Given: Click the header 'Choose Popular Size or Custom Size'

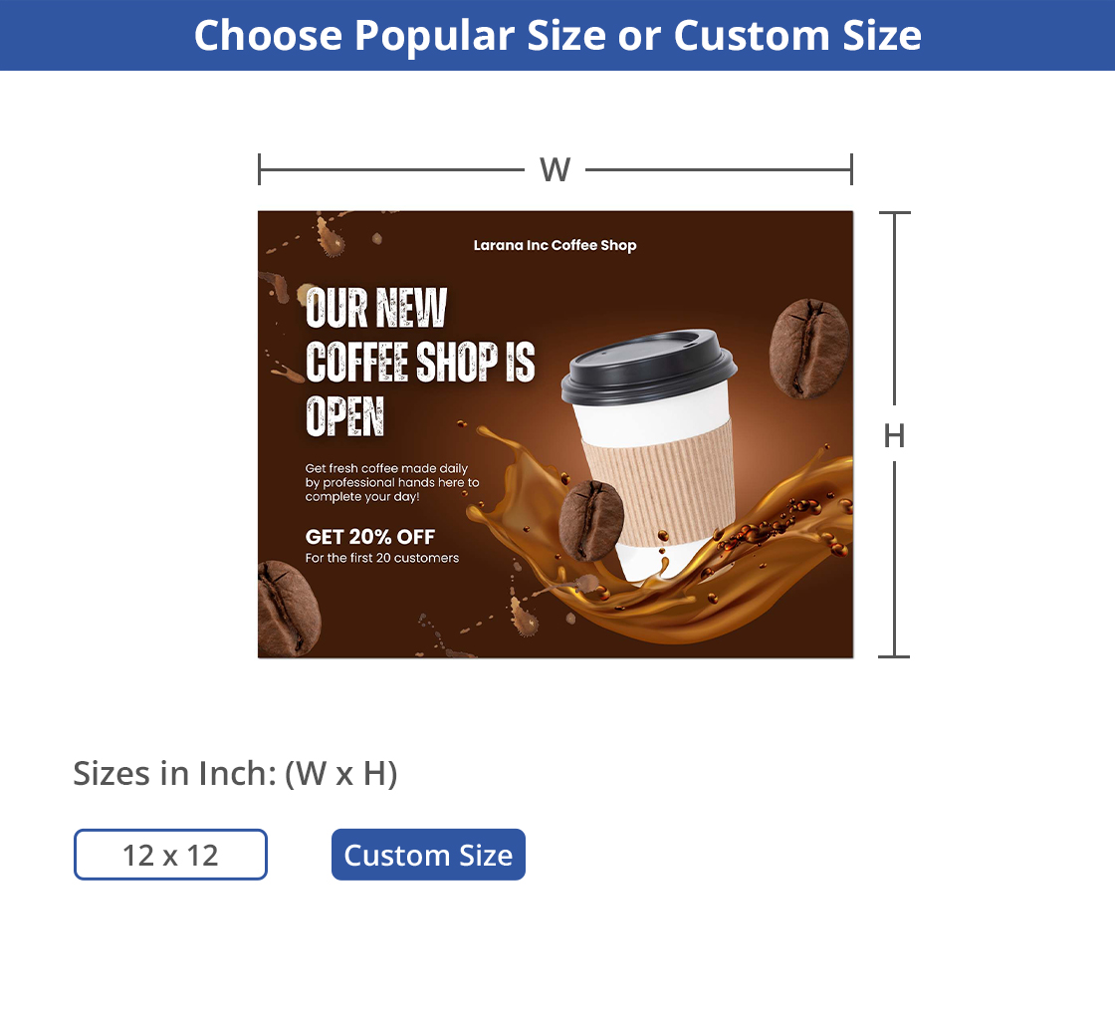Looking at the screenshot, I should click(x=557, y=35).
